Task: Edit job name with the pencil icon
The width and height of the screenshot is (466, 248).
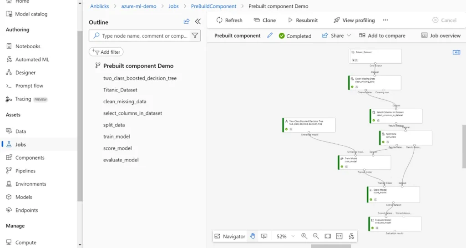Action: coord(270,35)
